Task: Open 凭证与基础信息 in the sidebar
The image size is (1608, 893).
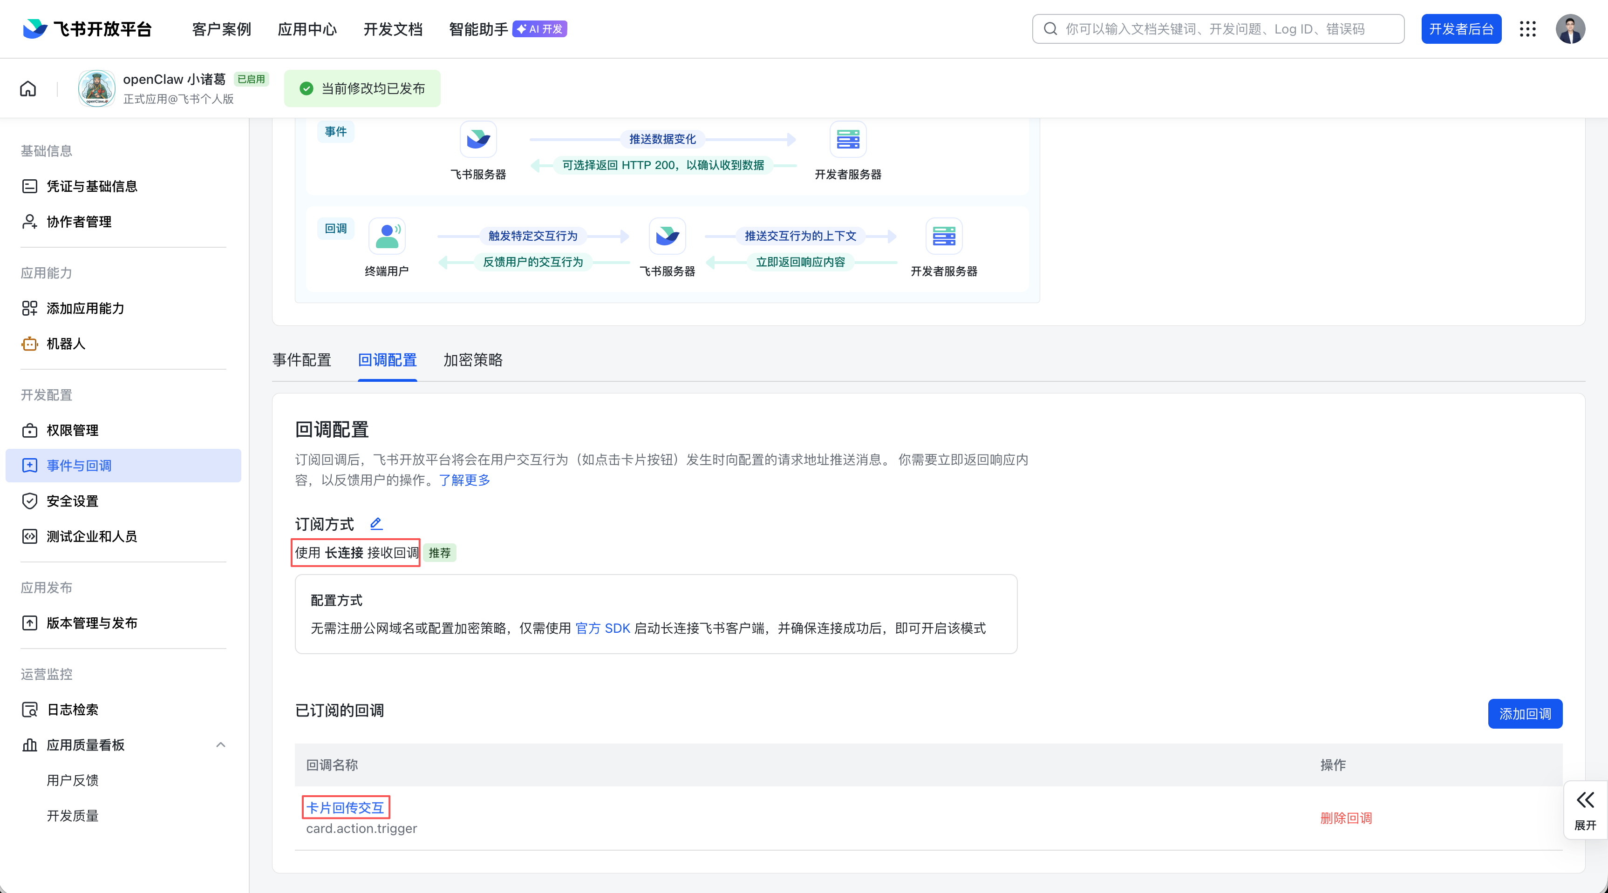Action: 92,186
